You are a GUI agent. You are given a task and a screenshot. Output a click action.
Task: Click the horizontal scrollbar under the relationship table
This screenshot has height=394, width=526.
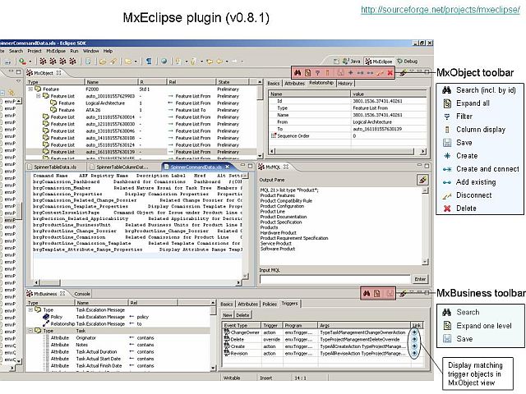[x=348, y=151]
